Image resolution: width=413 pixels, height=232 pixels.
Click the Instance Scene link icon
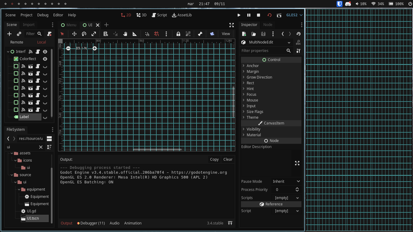[x=19, y=34]
